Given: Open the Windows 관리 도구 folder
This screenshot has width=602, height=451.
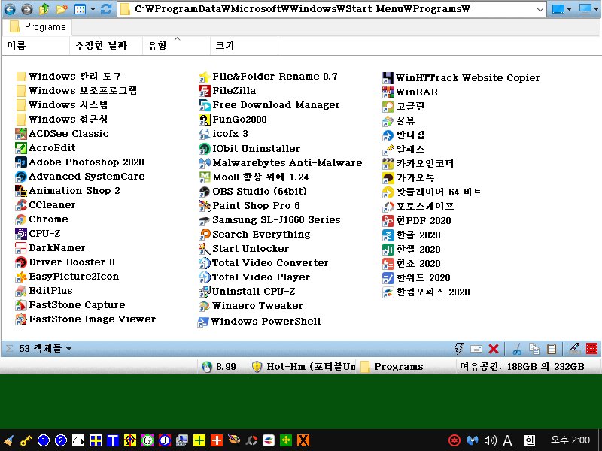Looking at the screenshot, I should pos(69,77).
